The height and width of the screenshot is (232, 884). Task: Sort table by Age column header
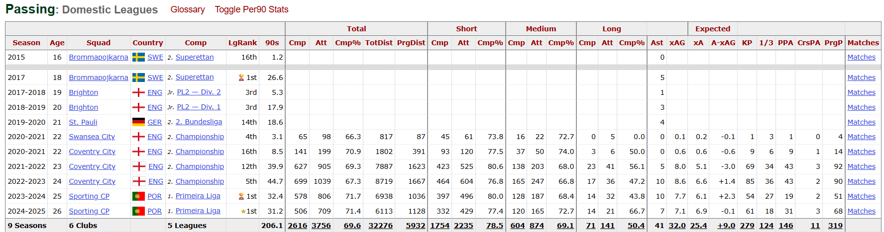[x=57, y=43]
